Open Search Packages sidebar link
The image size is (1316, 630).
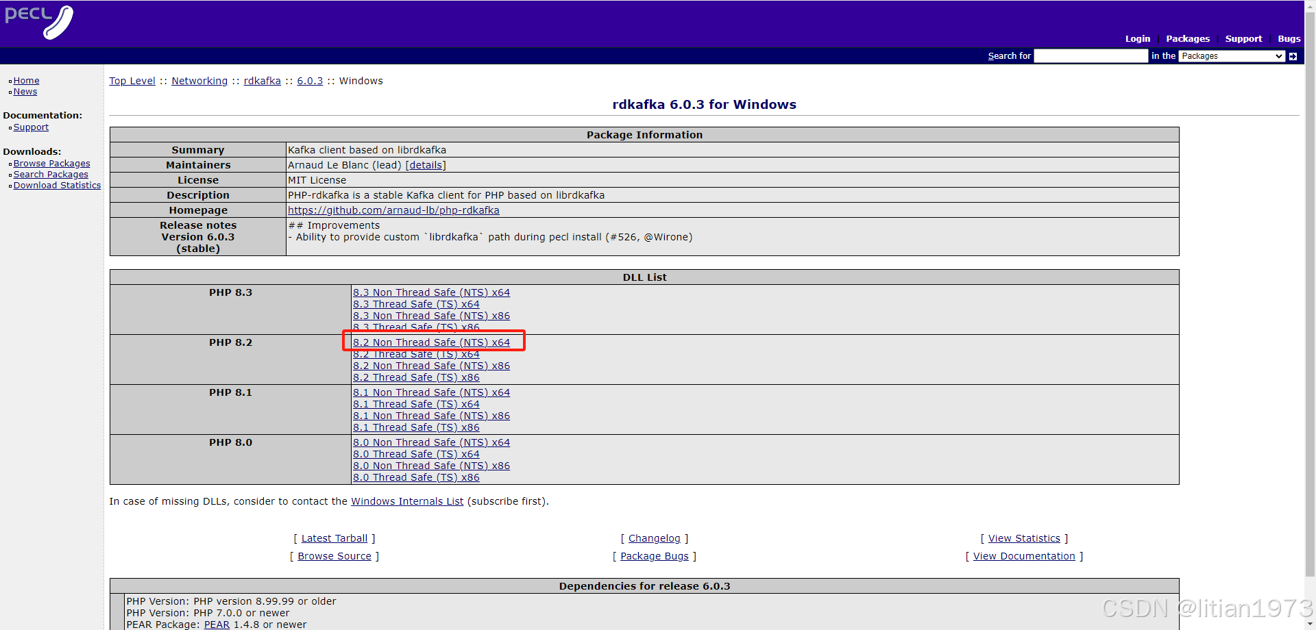tap(51, 175)
